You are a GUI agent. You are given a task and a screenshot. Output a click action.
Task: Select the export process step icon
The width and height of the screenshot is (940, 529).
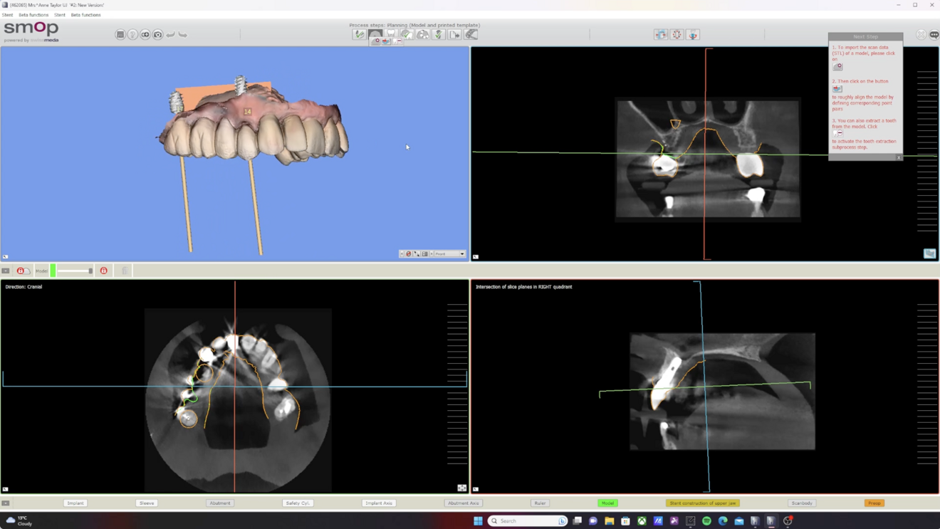tap(454, 34)
